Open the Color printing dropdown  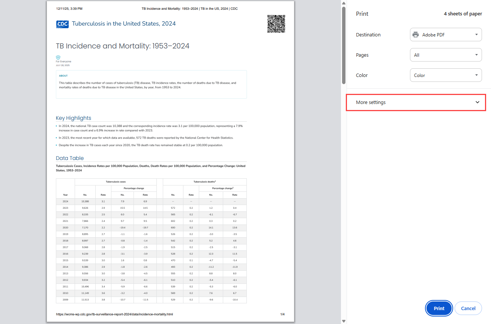(446, 75)
